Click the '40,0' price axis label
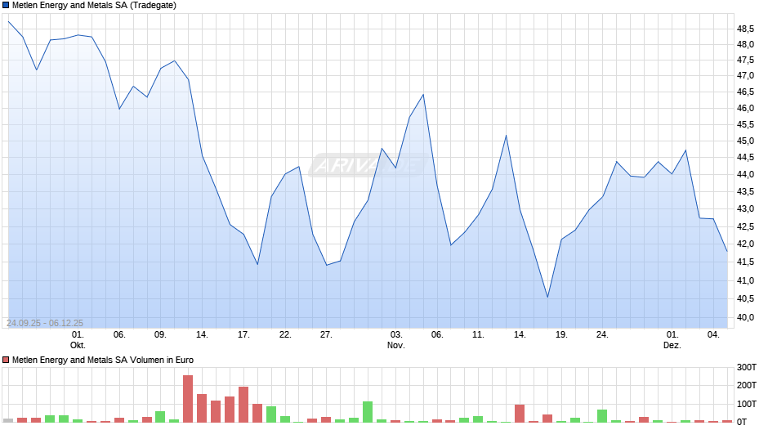 click(x=745, y=317)
